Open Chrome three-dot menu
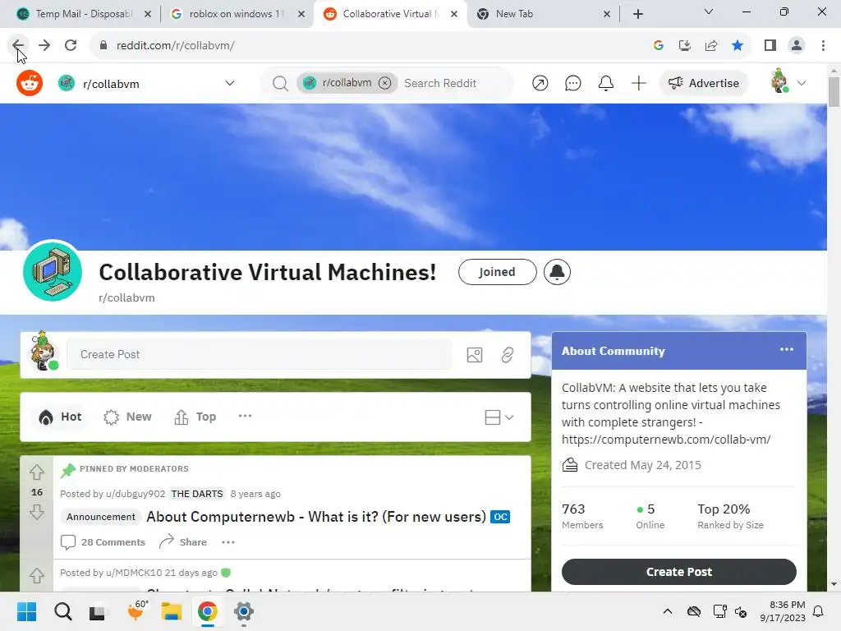This screenshot has height=631, width=841. 823,45
